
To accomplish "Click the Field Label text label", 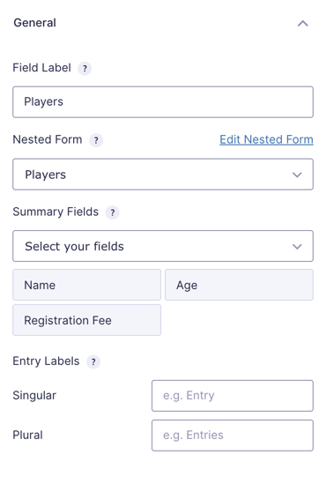I will pos(41,68).
